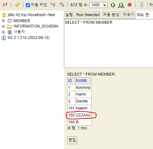Viewport: 153px width, 149px height.
Task: Click the Rollback icon
Action: pyautogui.click(x=52, y=4)
